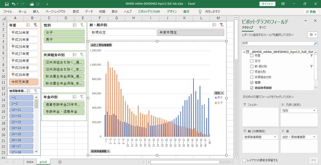This screenshot has width=321, height=165.
Task: Click the 検索 field search box
Action: [279, 43]
